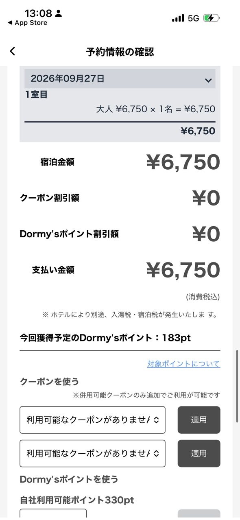Tap the Dormy's points input field

tap(53, 514)
